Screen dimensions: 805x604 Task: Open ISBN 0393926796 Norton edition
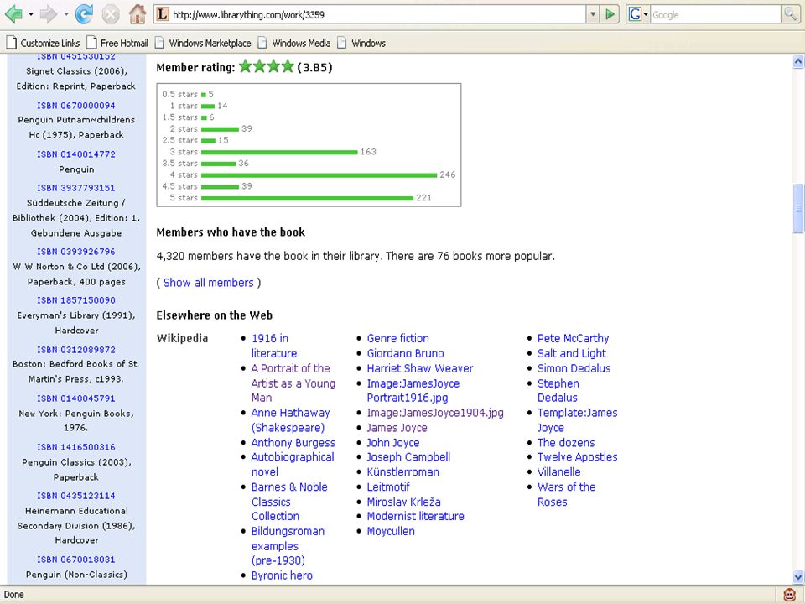(76, 252)
